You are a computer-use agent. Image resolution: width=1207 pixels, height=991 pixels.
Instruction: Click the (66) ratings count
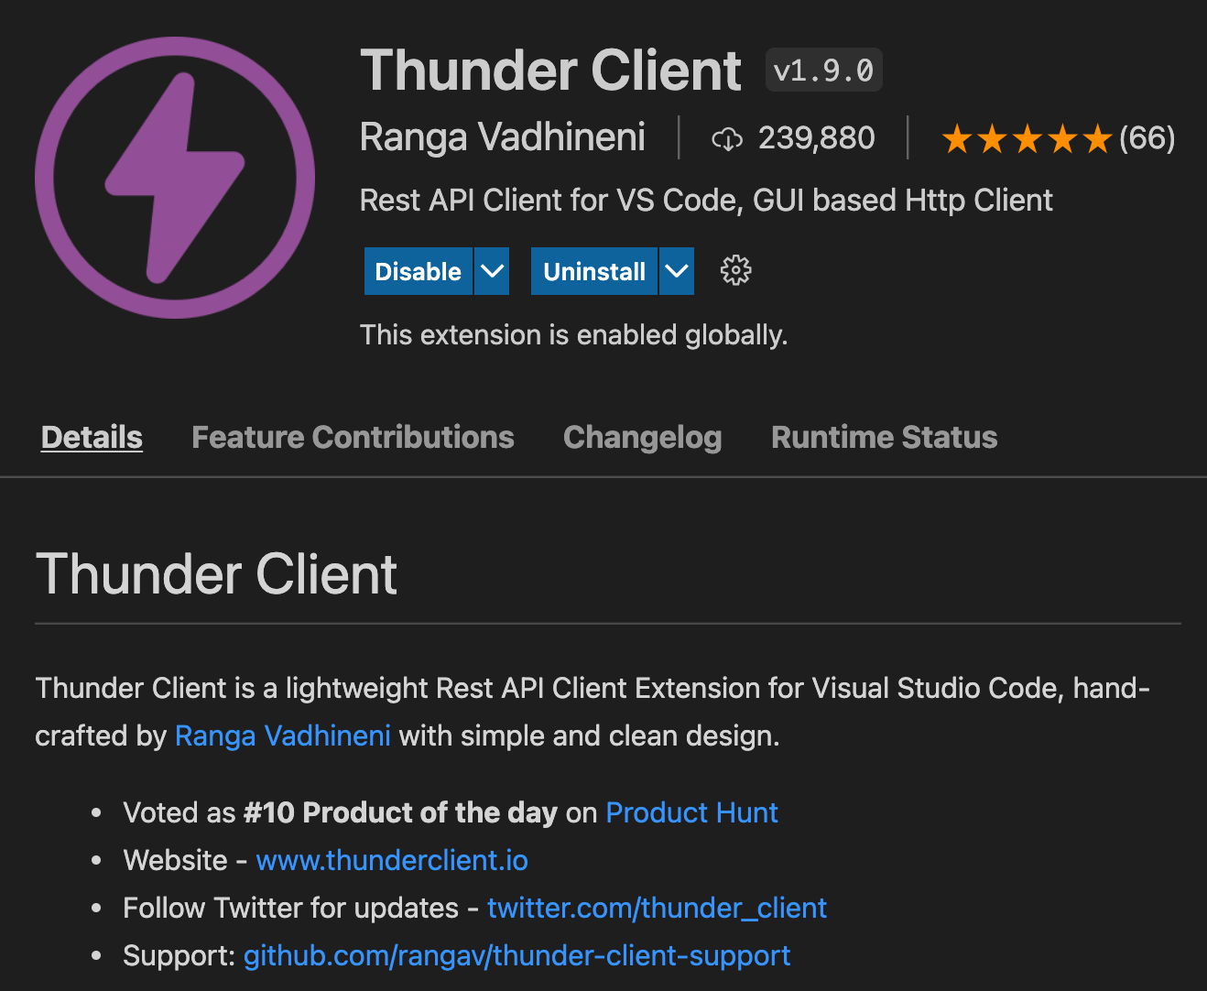[1147, 139]
